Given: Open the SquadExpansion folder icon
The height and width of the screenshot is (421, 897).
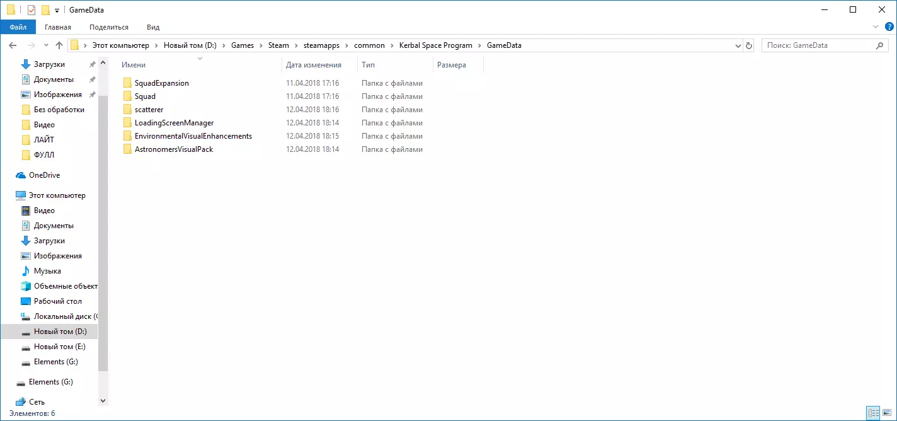Looking at the screenshot, I should coord(127,83).
